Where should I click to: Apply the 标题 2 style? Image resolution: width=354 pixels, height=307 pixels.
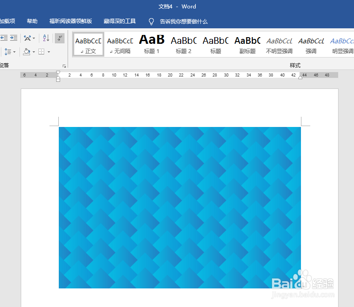183,44
